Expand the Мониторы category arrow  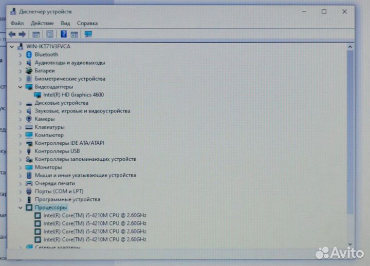(20, 168)
